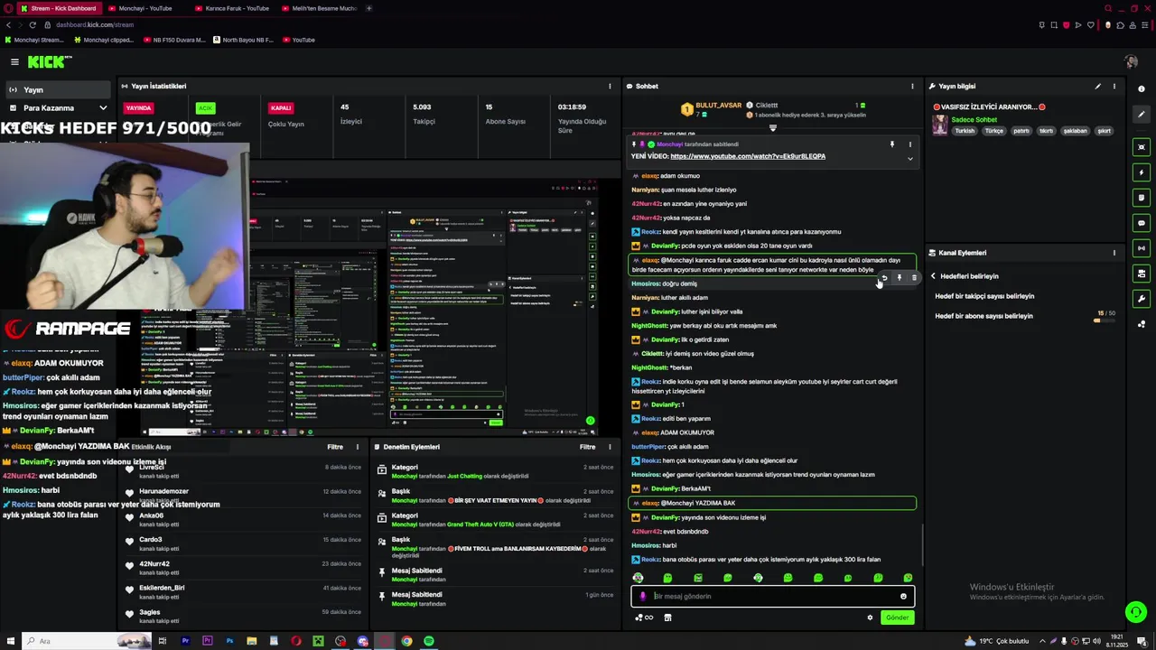
Task: Toggle the wrench panel icon in toolbar
Action: (1142, 299)
